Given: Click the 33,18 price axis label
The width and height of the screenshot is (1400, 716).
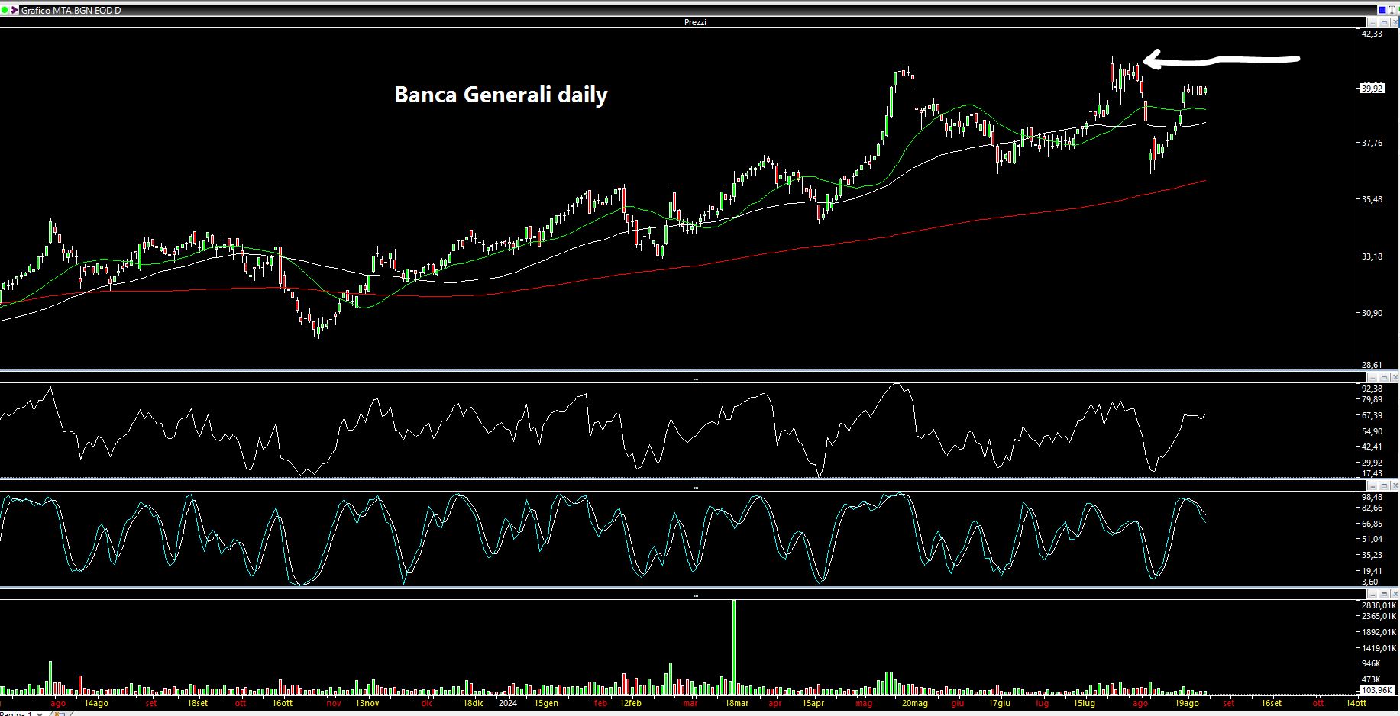Looking at the screenshot, I should point(1372,256).
